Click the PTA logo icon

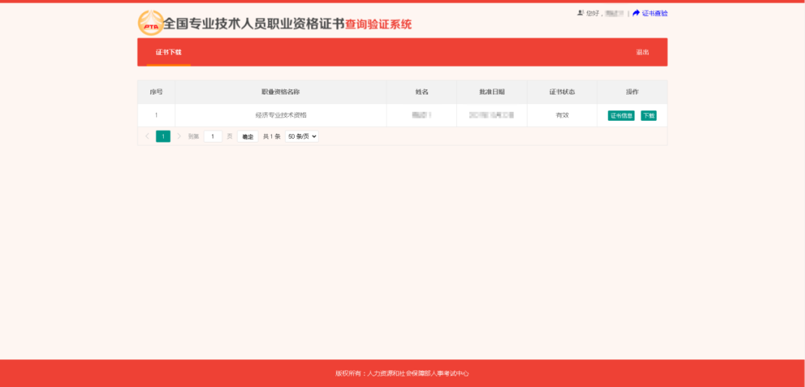(150, 23)
